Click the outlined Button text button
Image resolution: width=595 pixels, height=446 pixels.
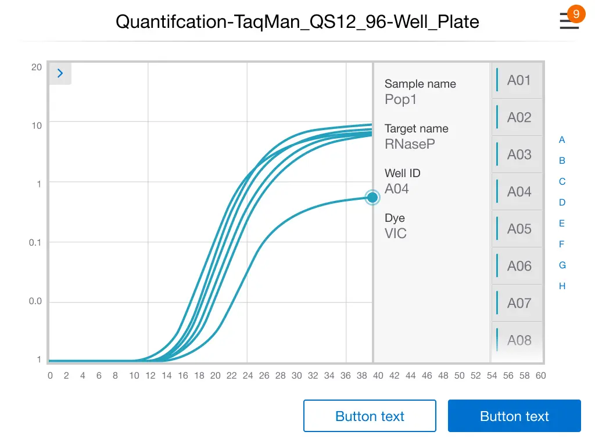coord(370,416)
